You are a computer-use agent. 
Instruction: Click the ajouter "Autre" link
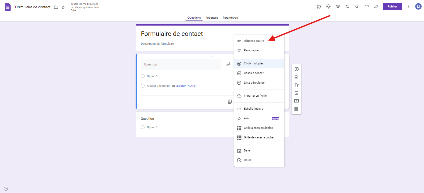186,86
